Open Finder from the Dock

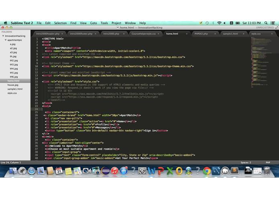pyautogui.click(x=13, y=171)
